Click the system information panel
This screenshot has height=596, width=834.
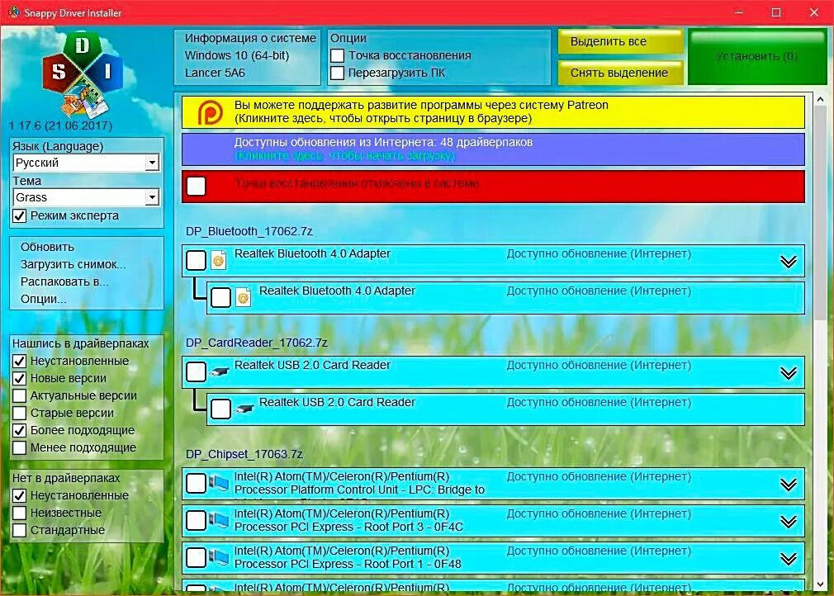[x=248, y=56]
